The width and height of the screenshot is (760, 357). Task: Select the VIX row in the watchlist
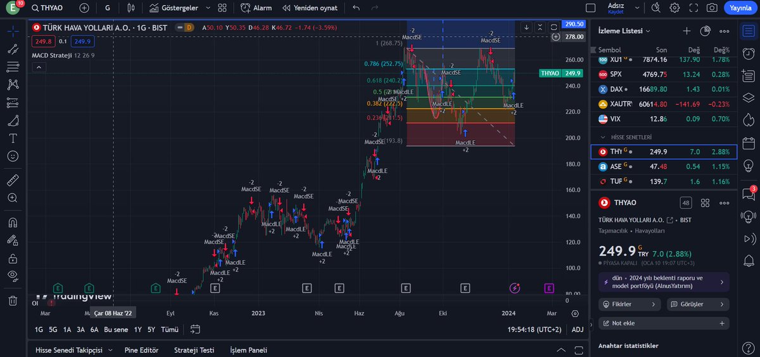[664, 119]
